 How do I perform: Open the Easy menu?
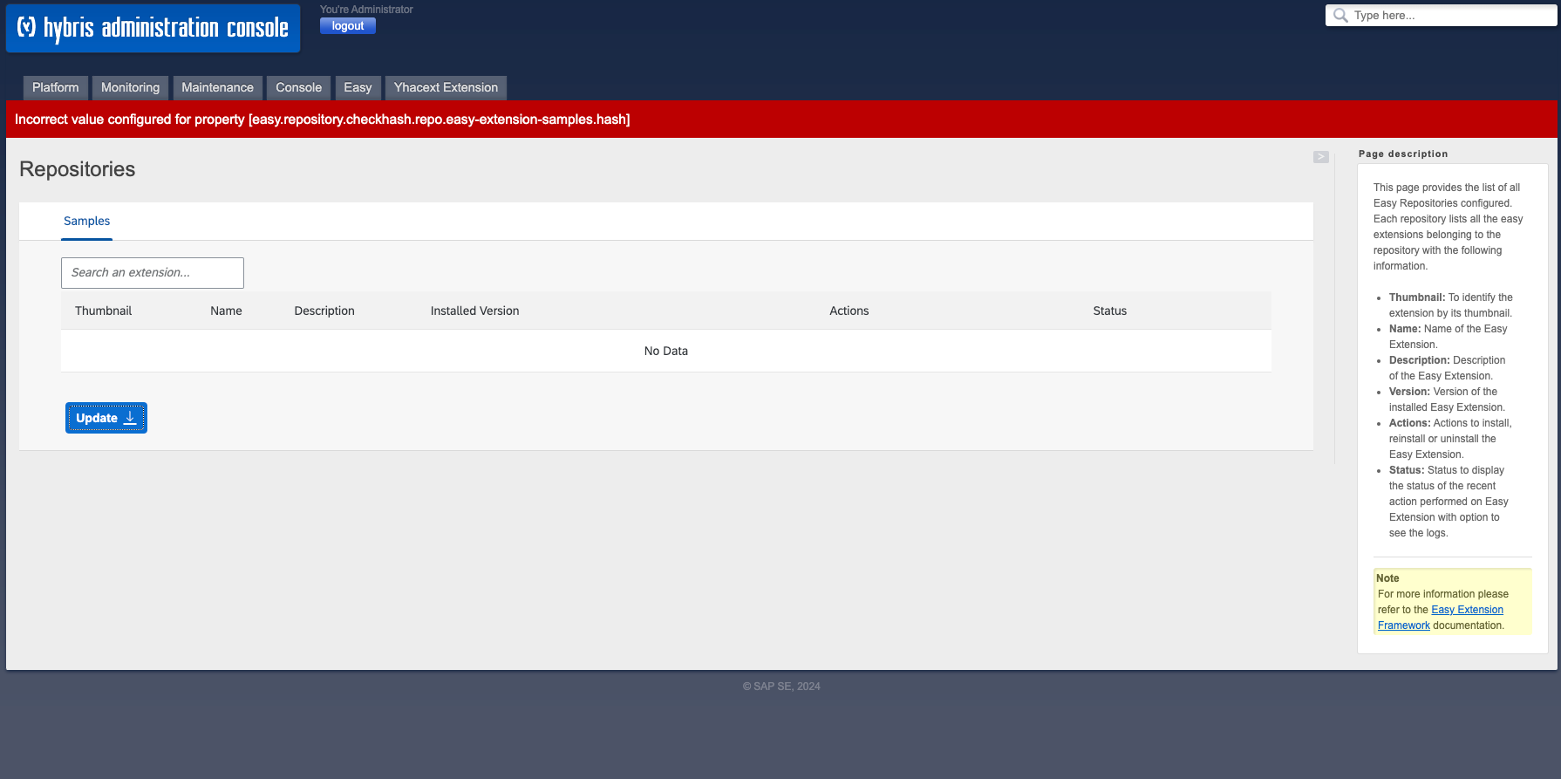(x=358, y=87)
